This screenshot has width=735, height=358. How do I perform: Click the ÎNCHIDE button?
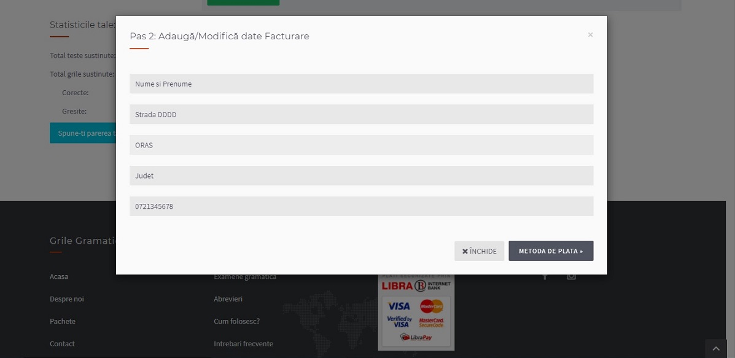click(479, 251)
